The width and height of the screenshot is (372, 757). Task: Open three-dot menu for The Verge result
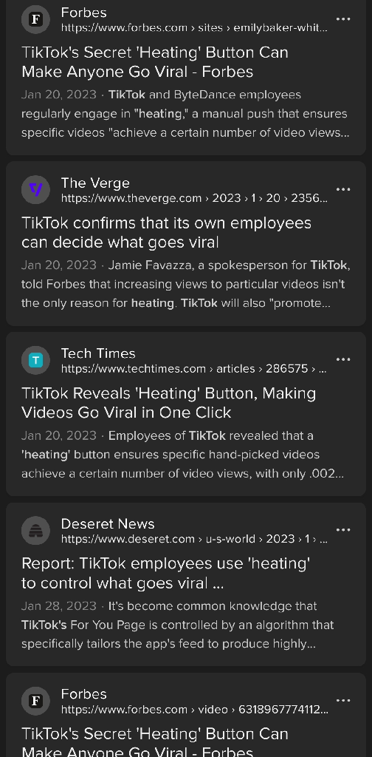point(343,190)
